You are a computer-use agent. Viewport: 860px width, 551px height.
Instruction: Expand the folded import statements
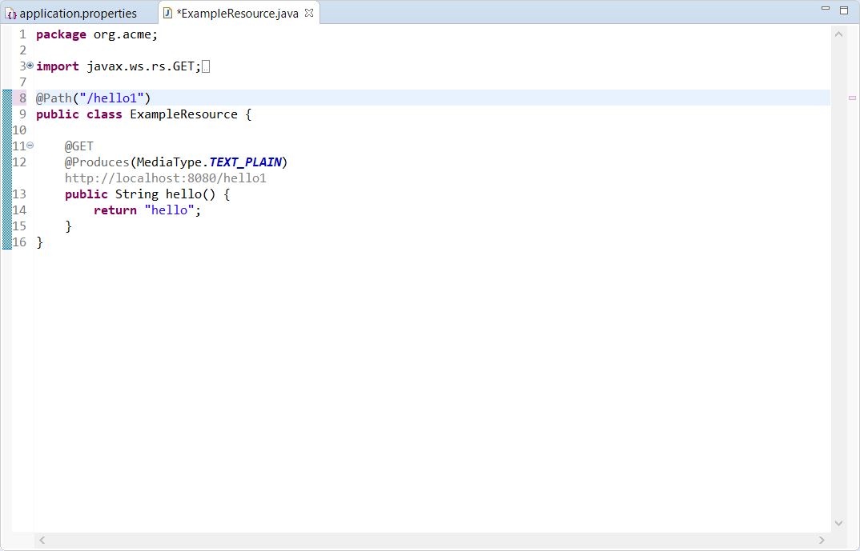pos(30,66)
